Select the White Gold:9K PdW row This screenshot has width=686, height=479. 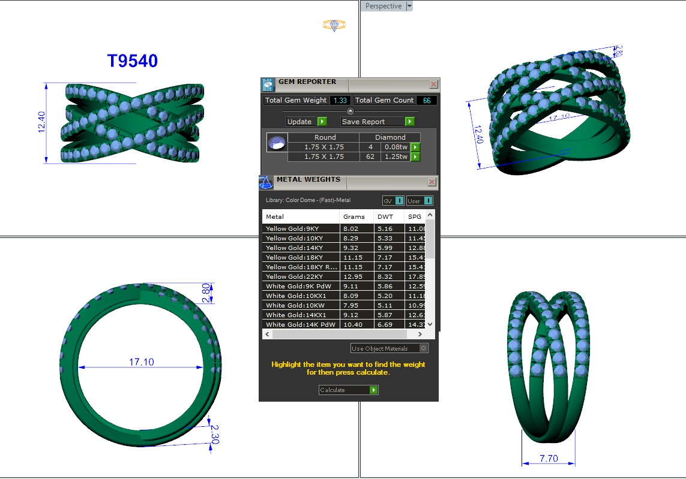[x=344, y=287]
